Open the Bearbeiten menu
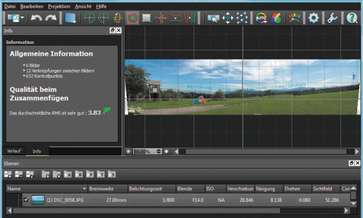This screenshot has height=218, width=363. pos(32,6)
